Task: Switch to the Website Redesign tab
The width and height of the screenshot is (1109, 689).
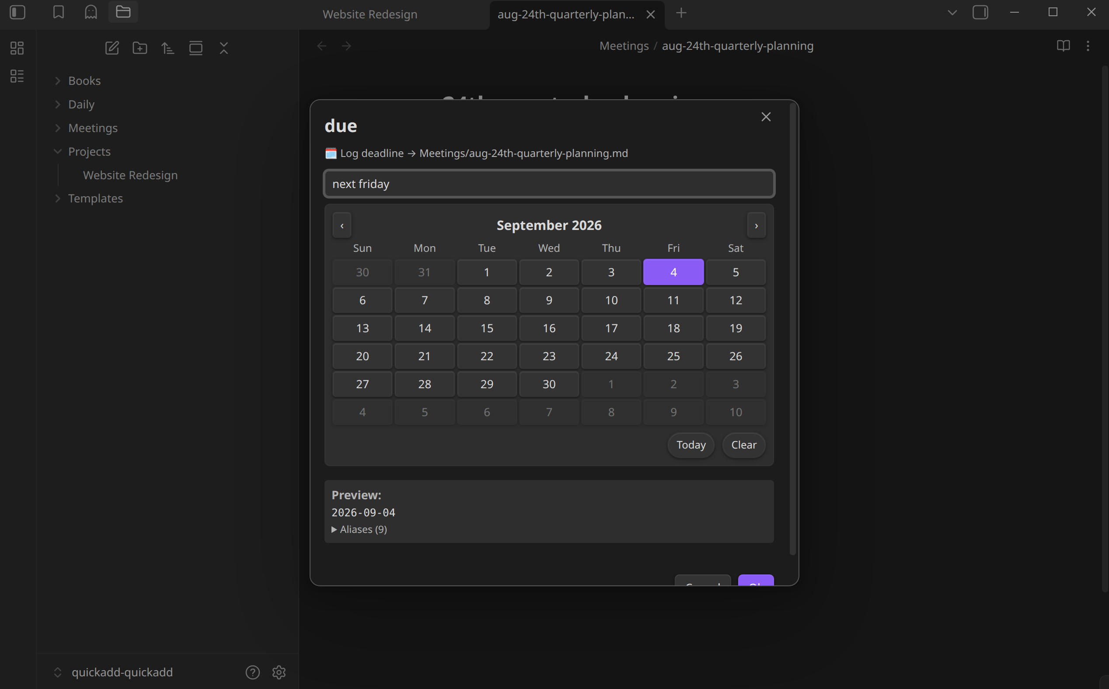Action: tap(370, 14)
